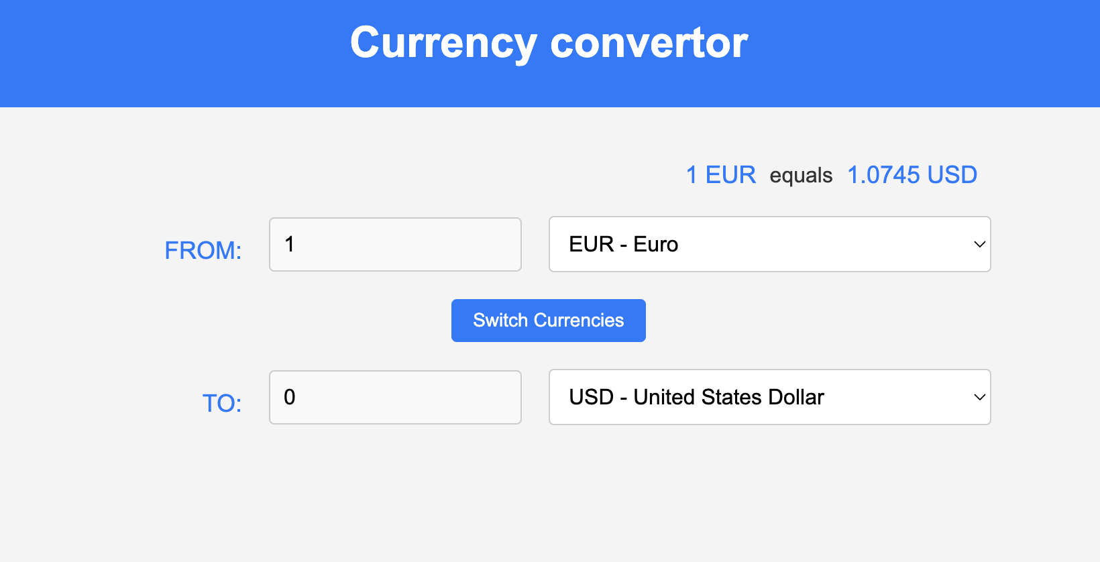The height and width of the screenshot is (562, 1100).
Task: Focus the TO amount input field
Action: [395, 397]
